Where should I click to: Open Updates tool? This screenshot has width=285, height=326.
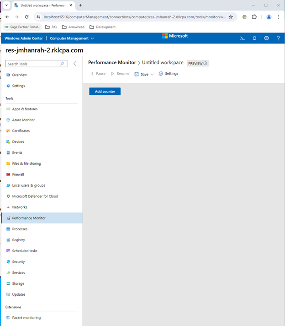point(42,294)
